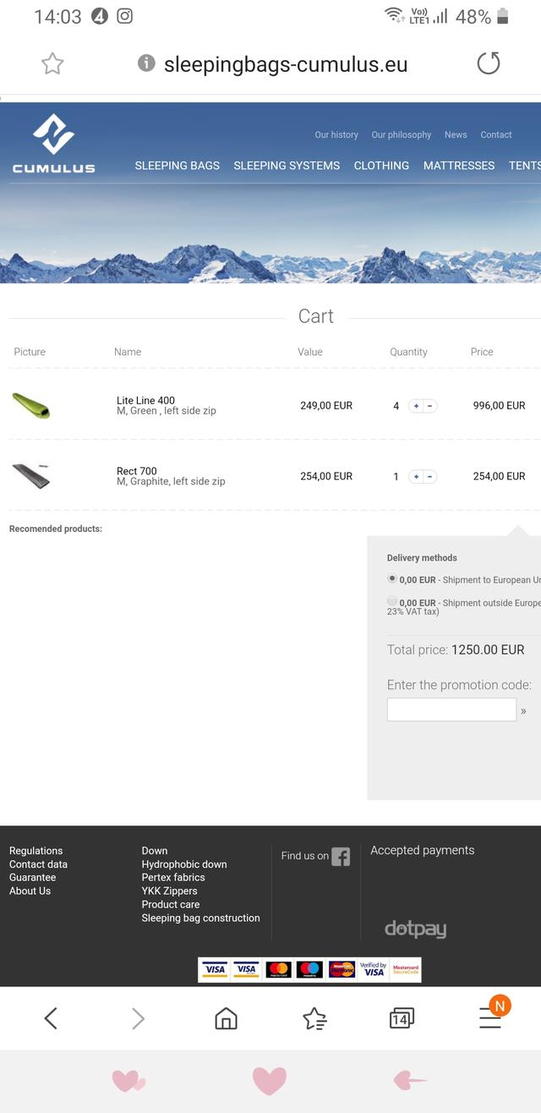Image resolution: width=541 pixels, height=1113 pixels.
Task: Click the promotion code input field
Action: coord(451,710)
